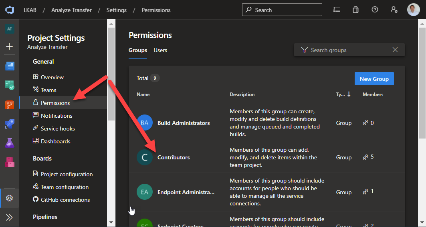Sort by the Name column header
The height and width of the screenshot is (227, 426).
pos(143,94)
